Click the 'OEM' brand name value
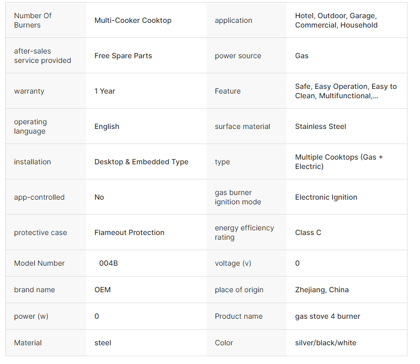Screen dimensions: 420x364 coord(103,290)
